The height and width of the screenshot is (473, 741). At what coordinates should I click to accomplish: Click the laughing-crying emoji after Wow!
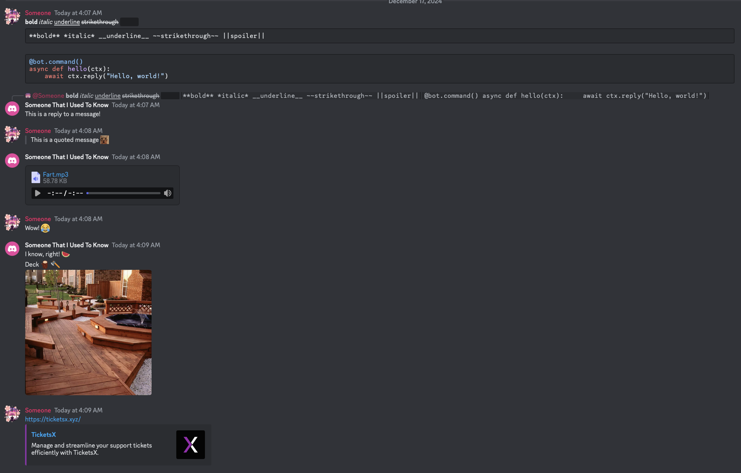coord(45,228)
